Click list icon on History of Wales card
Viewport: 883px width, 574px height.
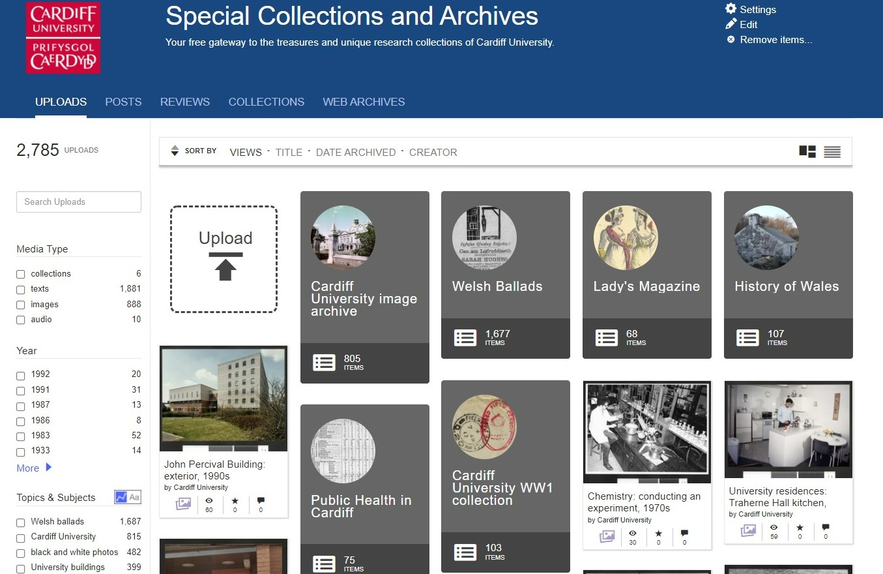click(x=747, y=338)
